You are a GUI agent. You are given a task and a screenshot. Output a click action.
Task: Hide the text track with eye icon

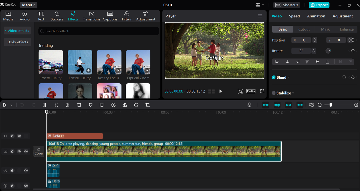19,136
